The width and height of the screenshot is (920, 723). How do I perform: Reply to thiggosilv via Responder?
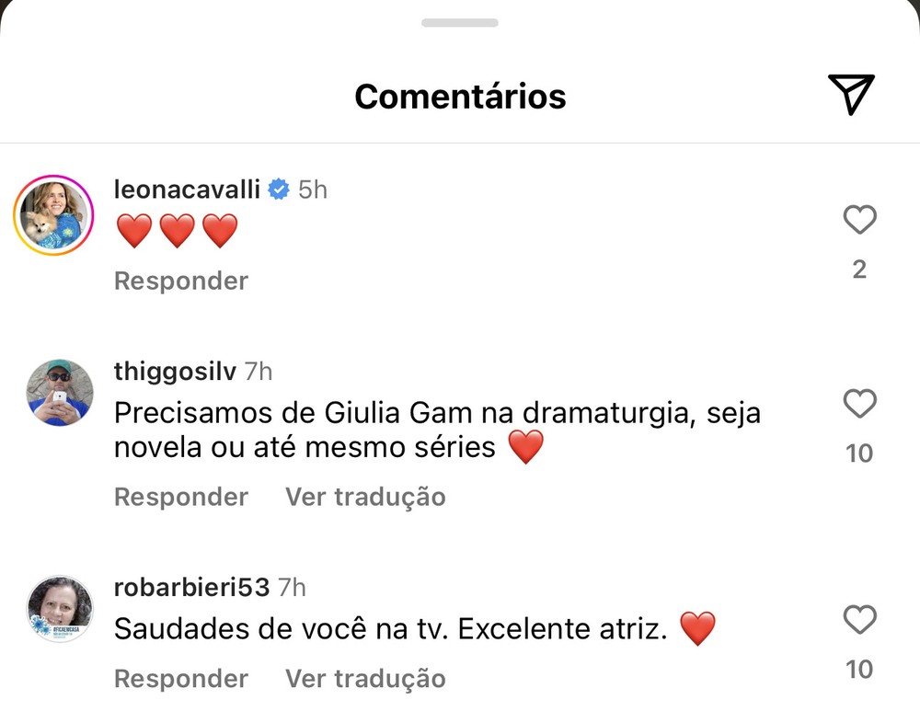click(x=180, y=497)
